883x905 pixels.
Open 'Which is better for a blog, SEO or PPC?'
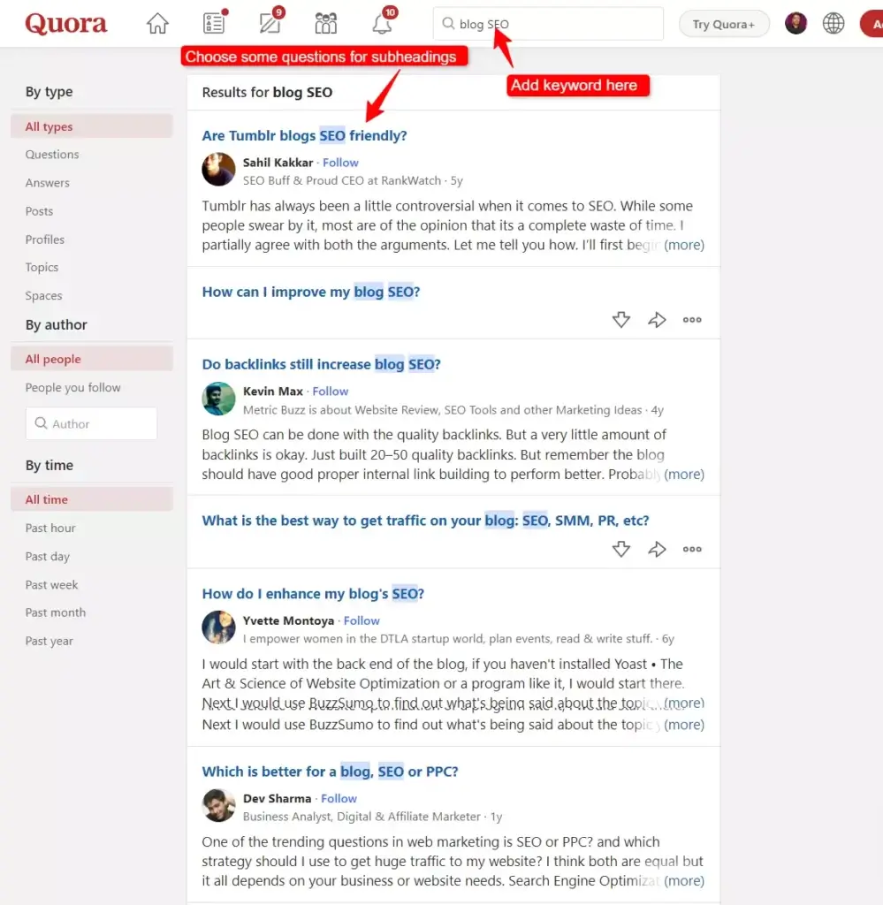(330, 772)
